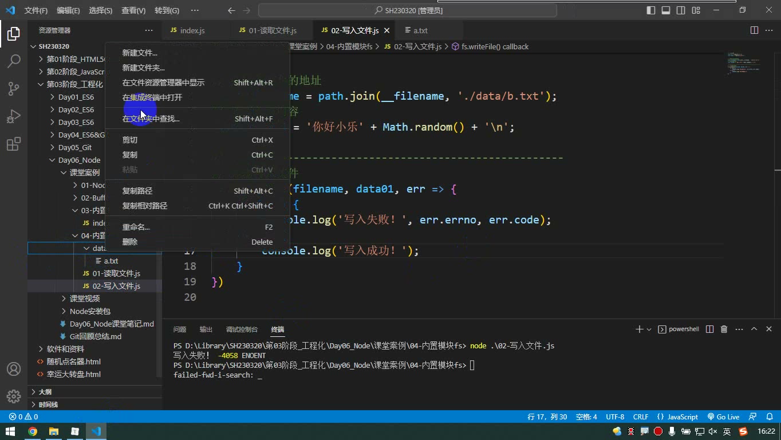
Task: Open the Extensions view
Action: 14,143
